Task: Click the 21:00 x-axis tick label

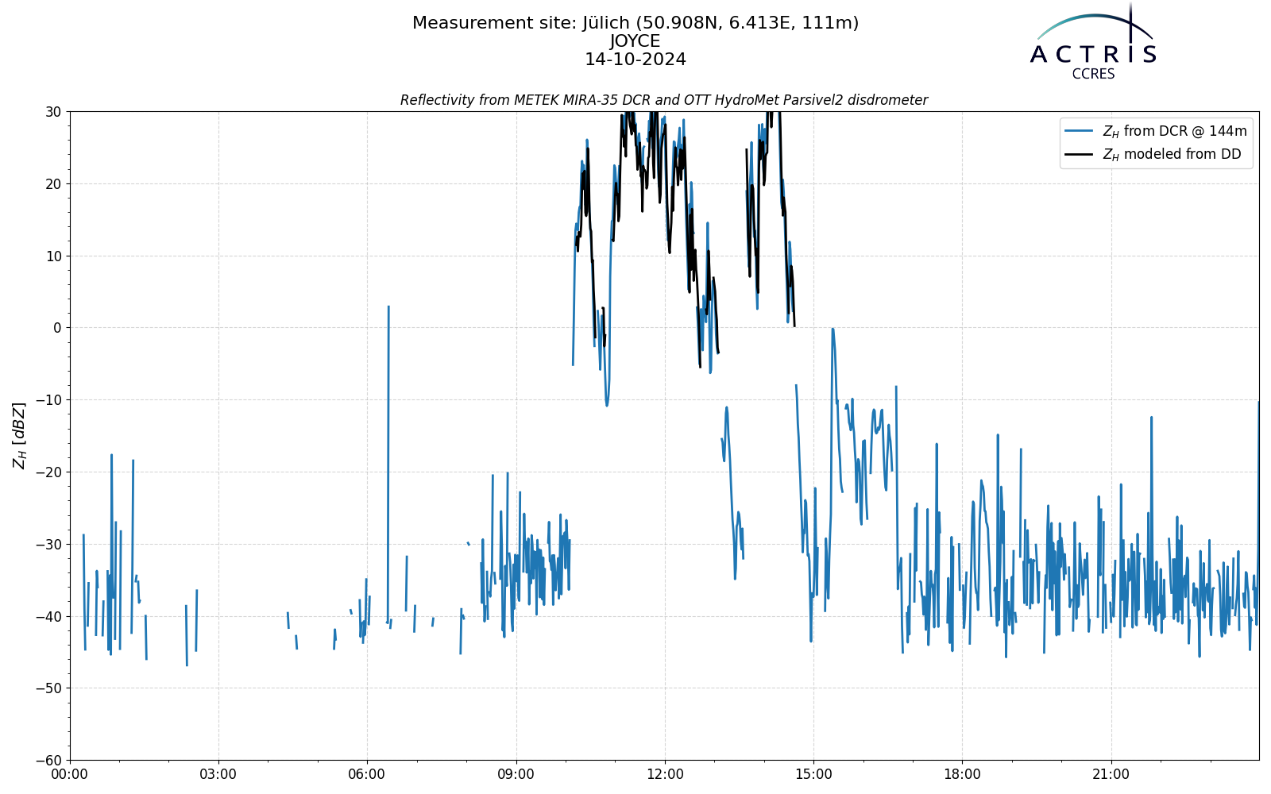Action: [1111, 774]
